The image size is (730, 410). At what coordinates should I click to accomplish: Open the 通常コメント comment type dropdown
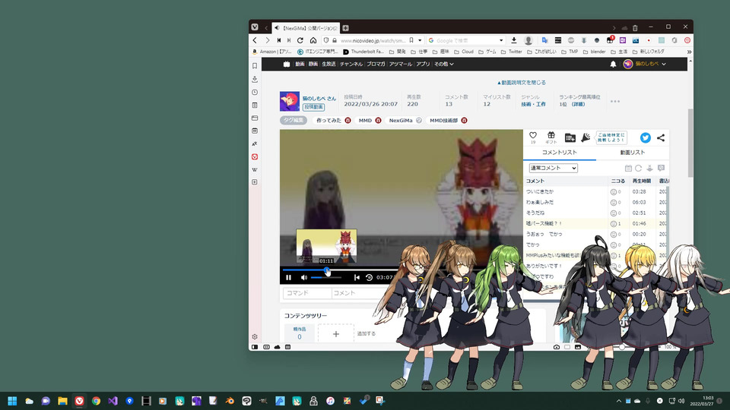553,168
